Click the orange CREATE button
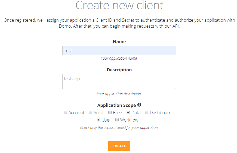Viewport: 237px width, 153px height. (x=119, y=146)
